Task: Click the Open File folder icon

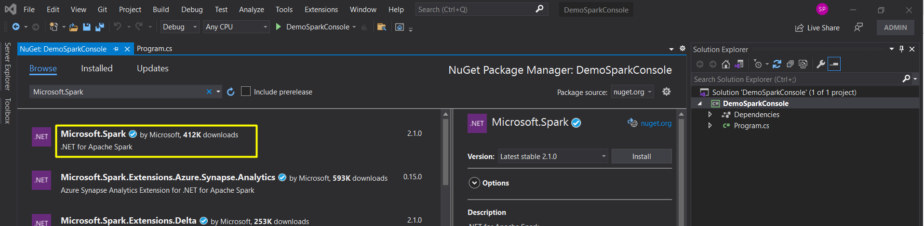Action: coord(73,27)
